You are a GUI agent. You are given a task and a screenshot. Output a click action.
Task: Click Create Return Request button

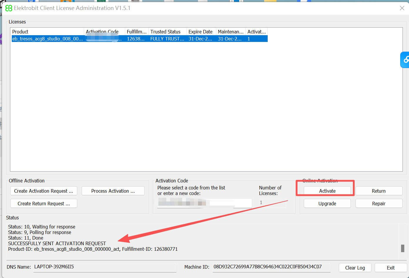coord(44,204)
